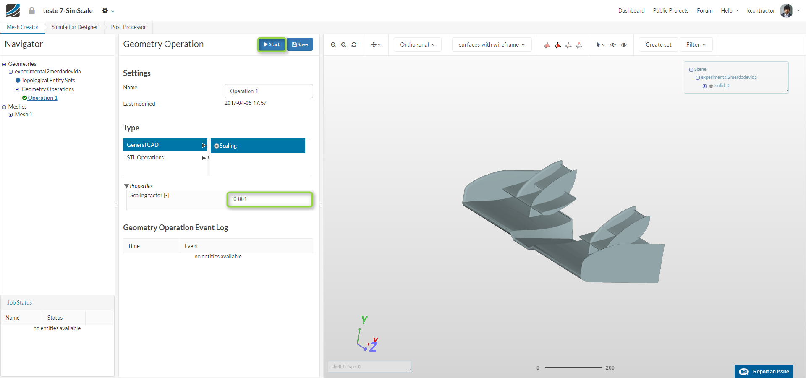Image resolution: width=806 pixels, height=378 pixels.
Task: Click the Scaling factor input field
Action: [270, 199]
